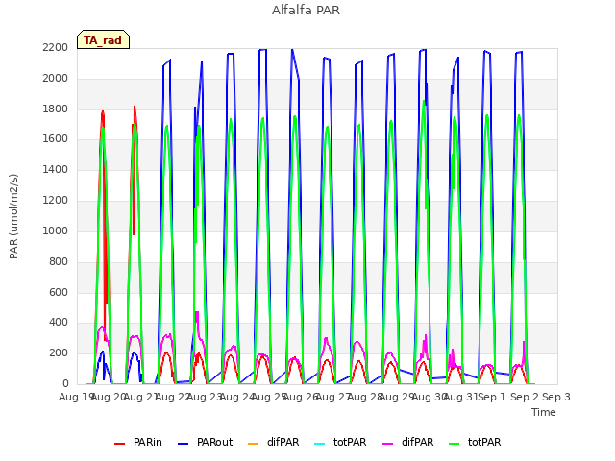Click the 400 y-axis tick label
The height and width of the screenshot is (461, 615).
pos(59,323)
